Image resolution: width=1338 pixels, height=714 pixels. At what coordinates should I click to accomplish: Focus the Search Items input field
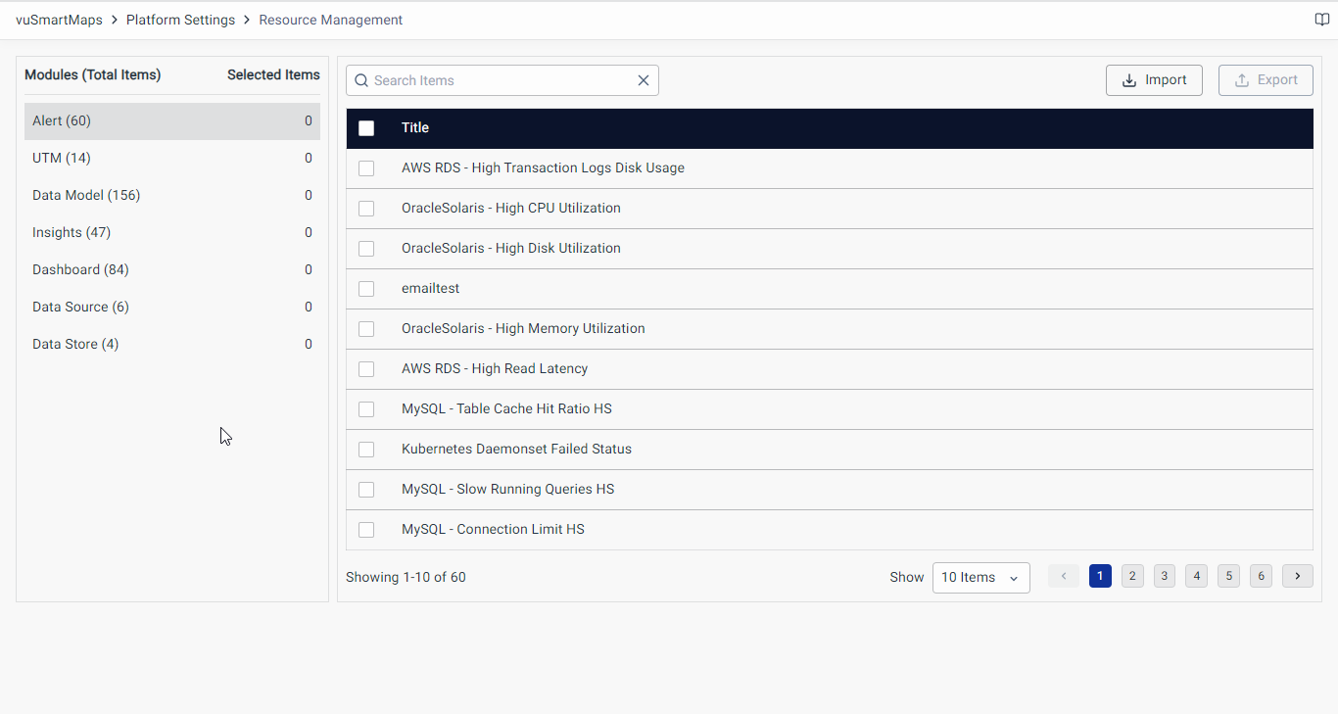pyautogui.click(x=500, y=80)
